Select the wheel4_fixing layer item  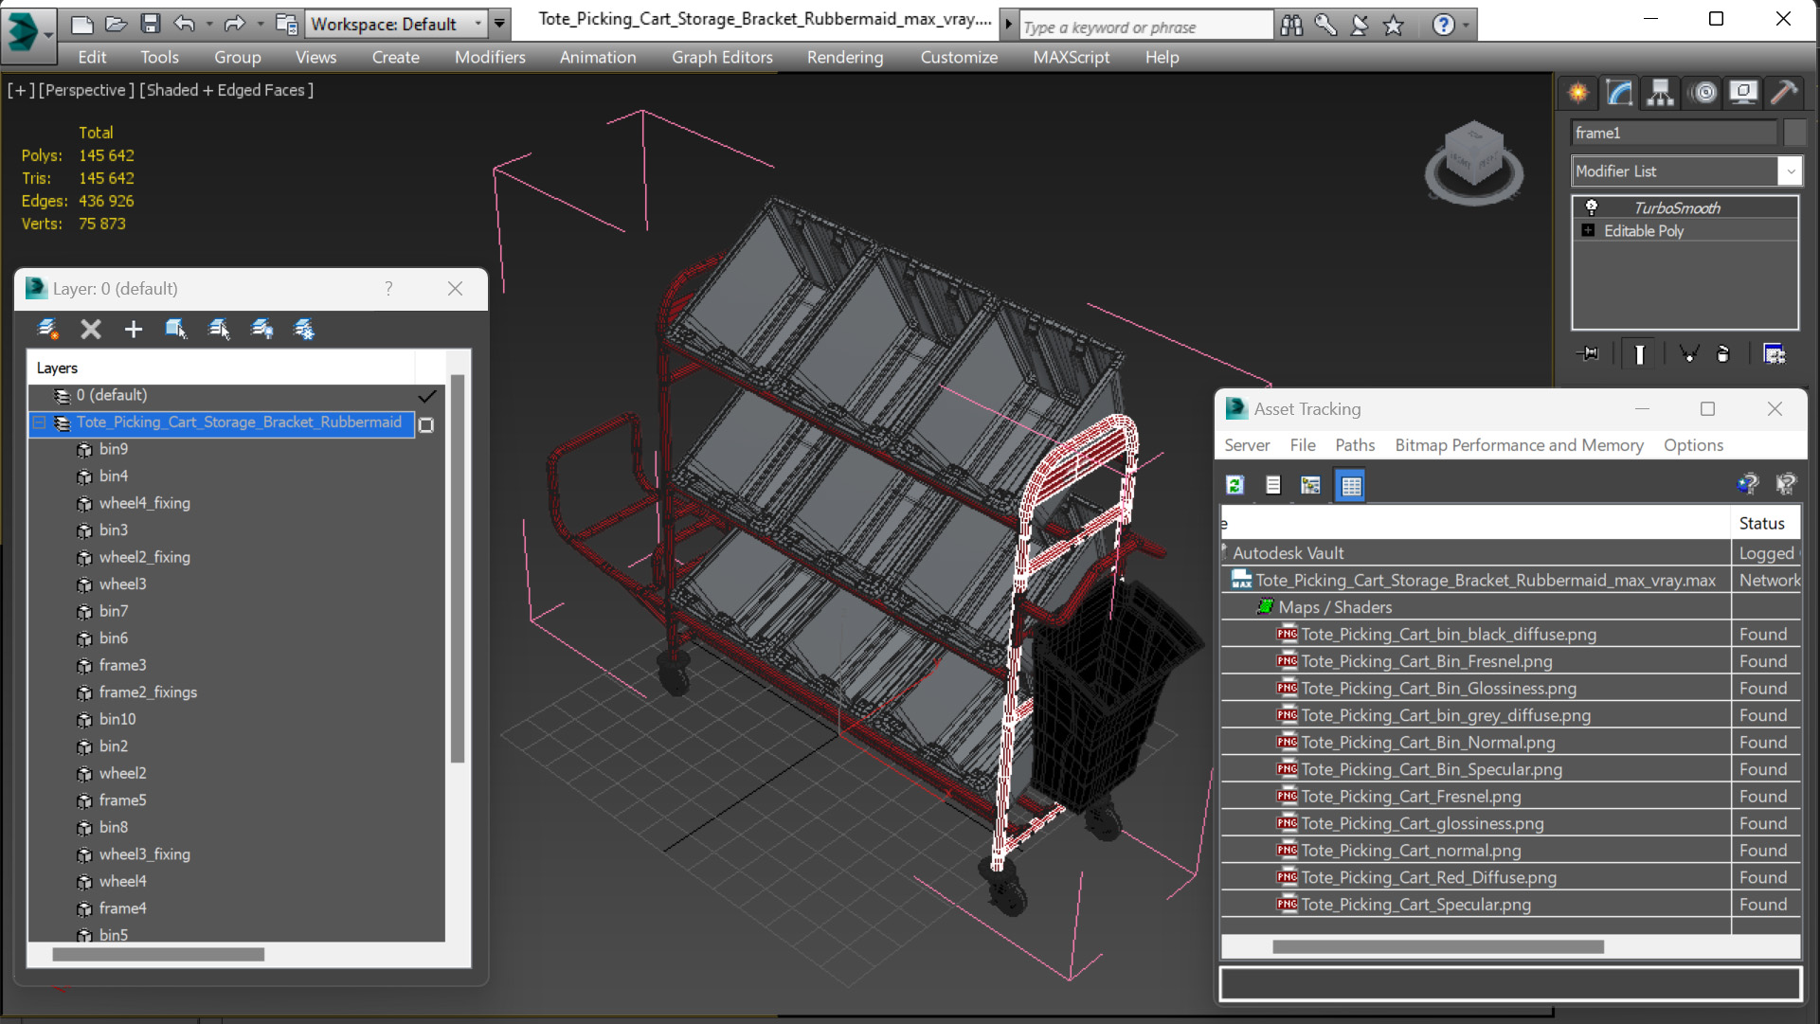pos(144,503)
